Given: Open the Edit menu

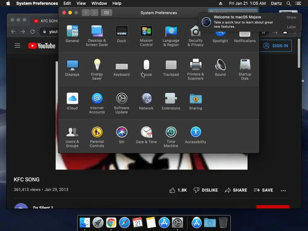Looking at the screenshot, I should point(67,3).
